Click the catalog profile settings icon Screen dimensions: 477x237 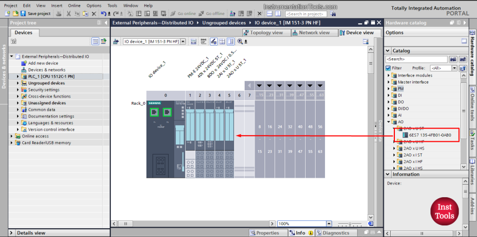pyautogui.click(x=463, y=68)
